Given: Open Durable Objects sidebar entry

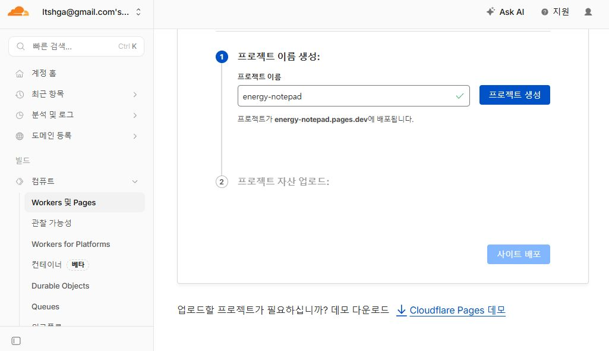Looking at the screenshot, I should coord(60,286).
